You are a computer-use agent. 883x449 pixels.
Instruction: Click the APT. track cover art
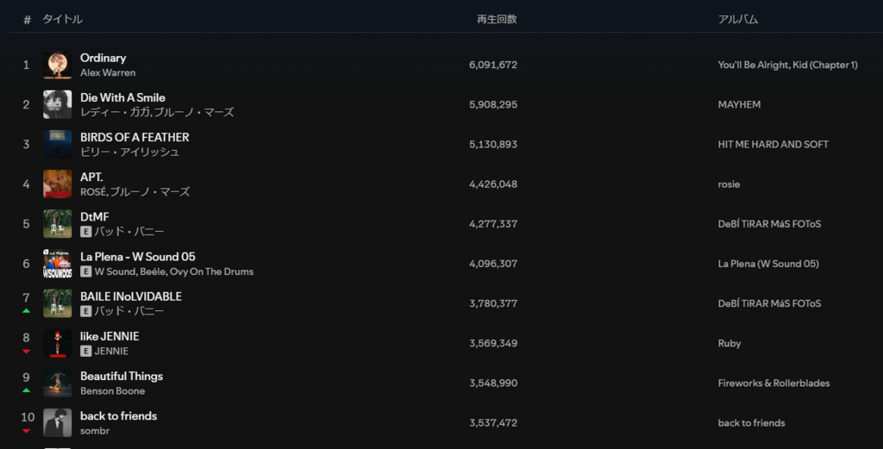coord(58,184)
